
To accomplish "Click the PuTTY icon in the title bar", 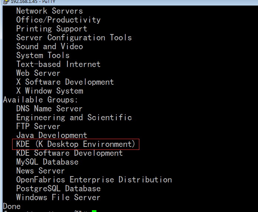I will 6,1.
